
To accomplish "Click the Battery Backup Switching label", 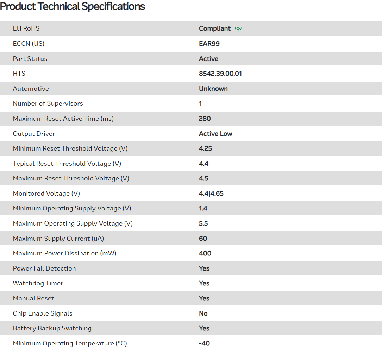I will pyautogui.click(x=52, y=328).
